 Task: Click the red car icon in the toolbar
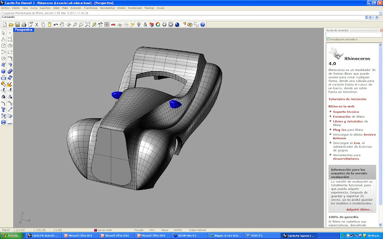[x=113, y=24]
